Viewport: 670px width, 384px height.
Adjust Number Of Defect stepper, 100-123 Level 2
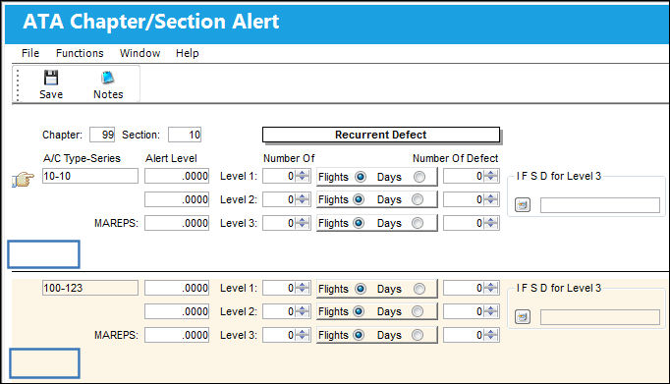(491, 311)
